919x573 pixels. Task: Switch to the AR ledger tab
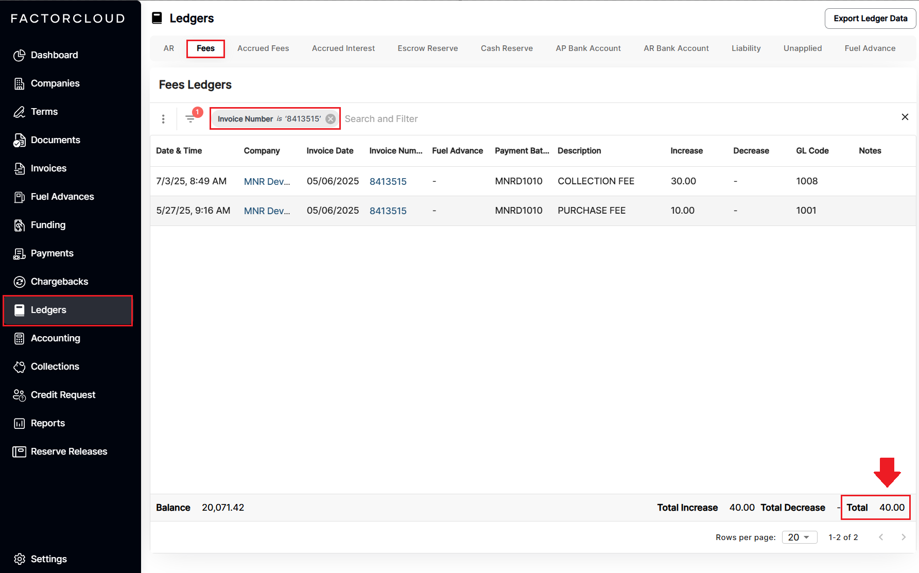[x=168, y=48]
